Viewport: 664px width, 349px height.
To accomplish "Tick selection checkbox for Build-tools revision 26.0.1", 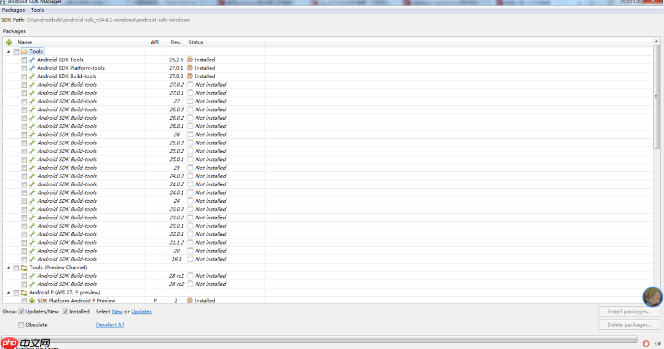I will (x=24, y=127).
